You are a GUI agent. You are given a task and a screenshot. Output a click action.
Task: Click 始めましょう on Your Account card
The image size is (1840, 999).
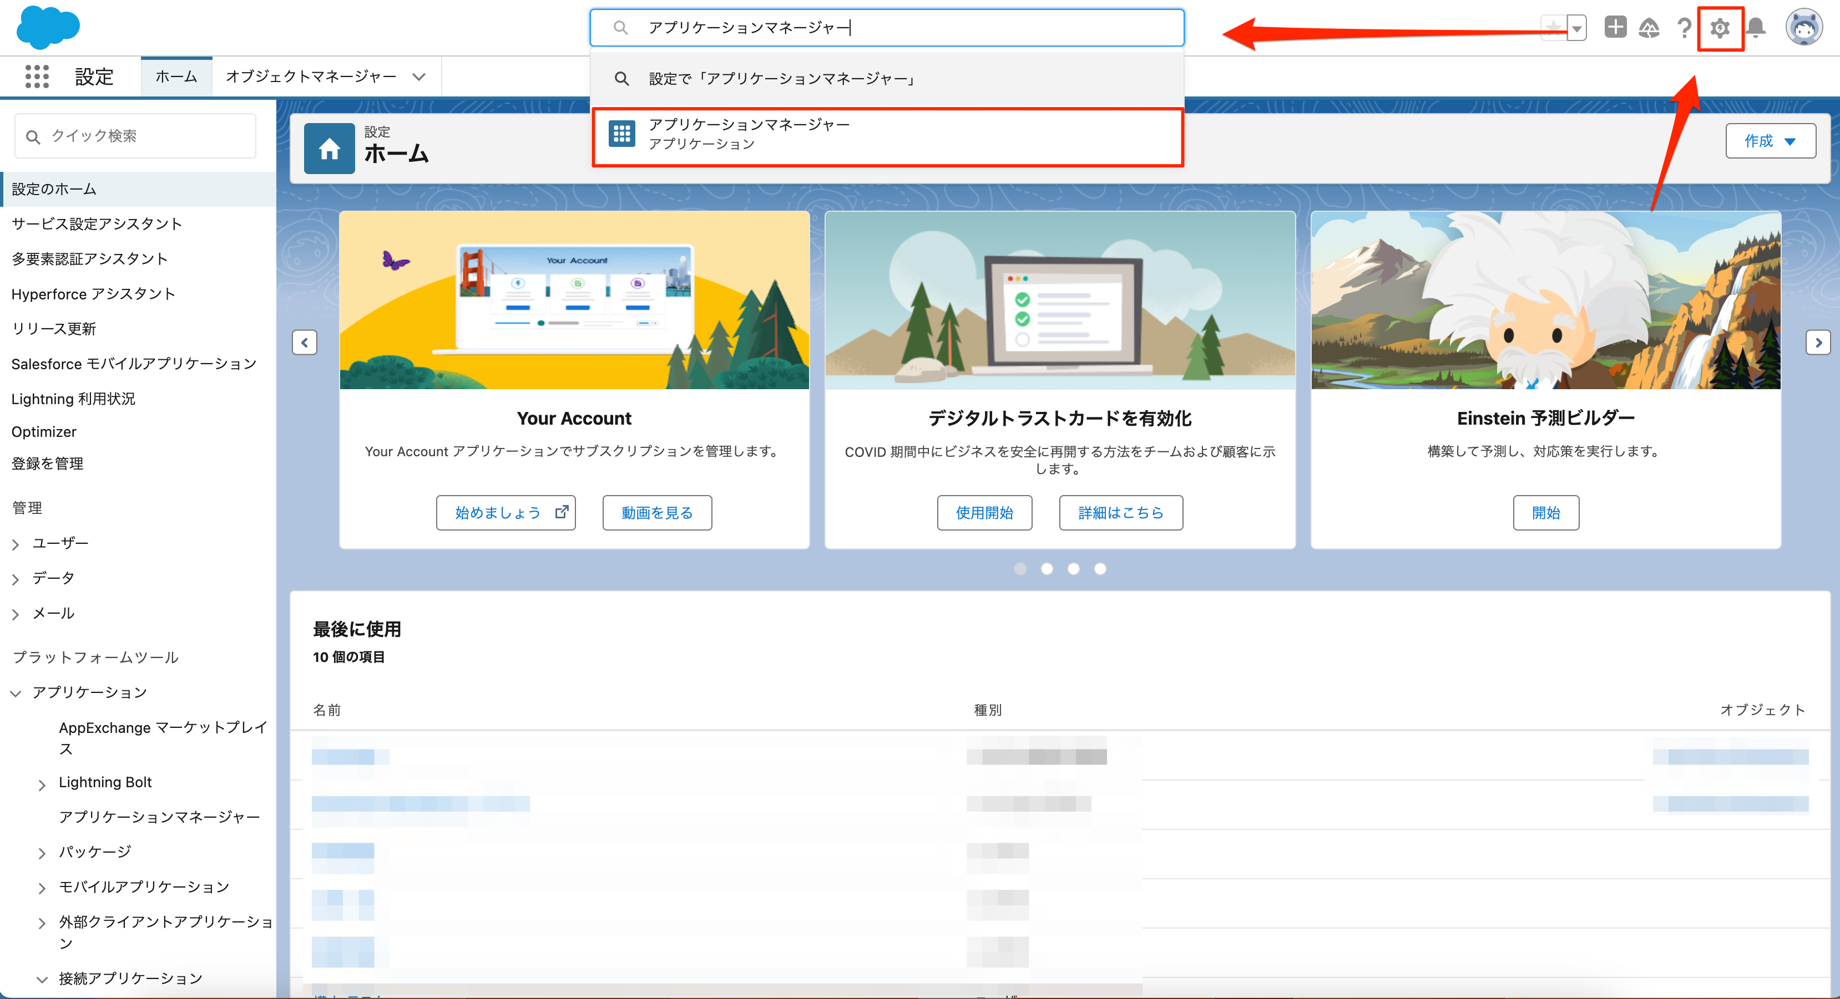pyautogui.click(x=506, y=512)
